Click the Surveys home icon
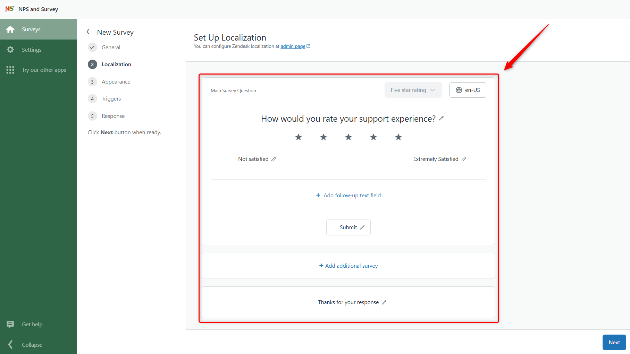Image resolution: width=630 pixels, height=354 pixels. coord(10,29)
